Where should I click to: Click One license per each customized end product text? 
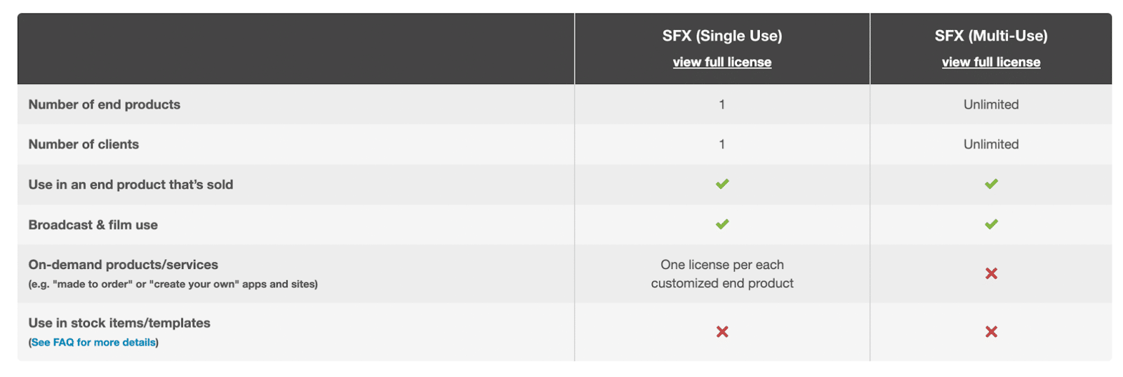tap(722, 274)
